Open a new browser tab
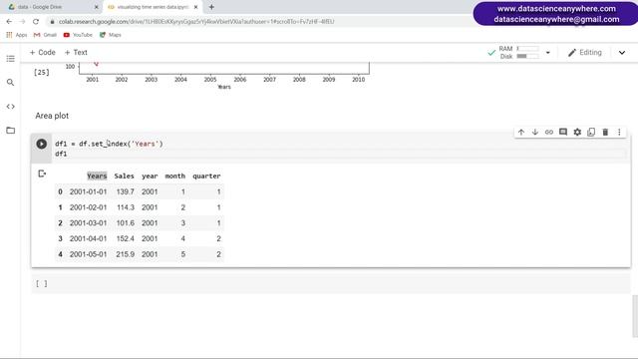 tap(211, 7)
